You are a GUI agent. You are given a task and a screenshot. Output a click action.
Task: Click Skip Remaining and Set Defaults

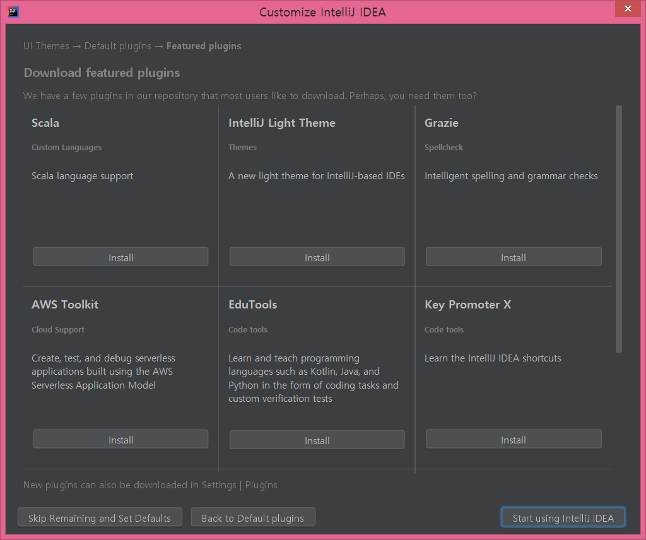(100, 517)
